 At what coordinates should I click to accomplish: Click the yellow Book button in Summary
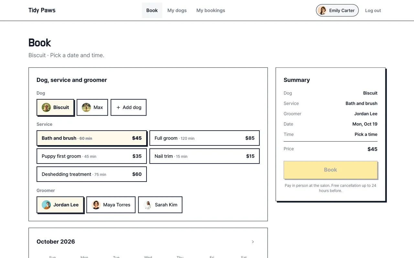pyautogui.click(x=331, y=170)
